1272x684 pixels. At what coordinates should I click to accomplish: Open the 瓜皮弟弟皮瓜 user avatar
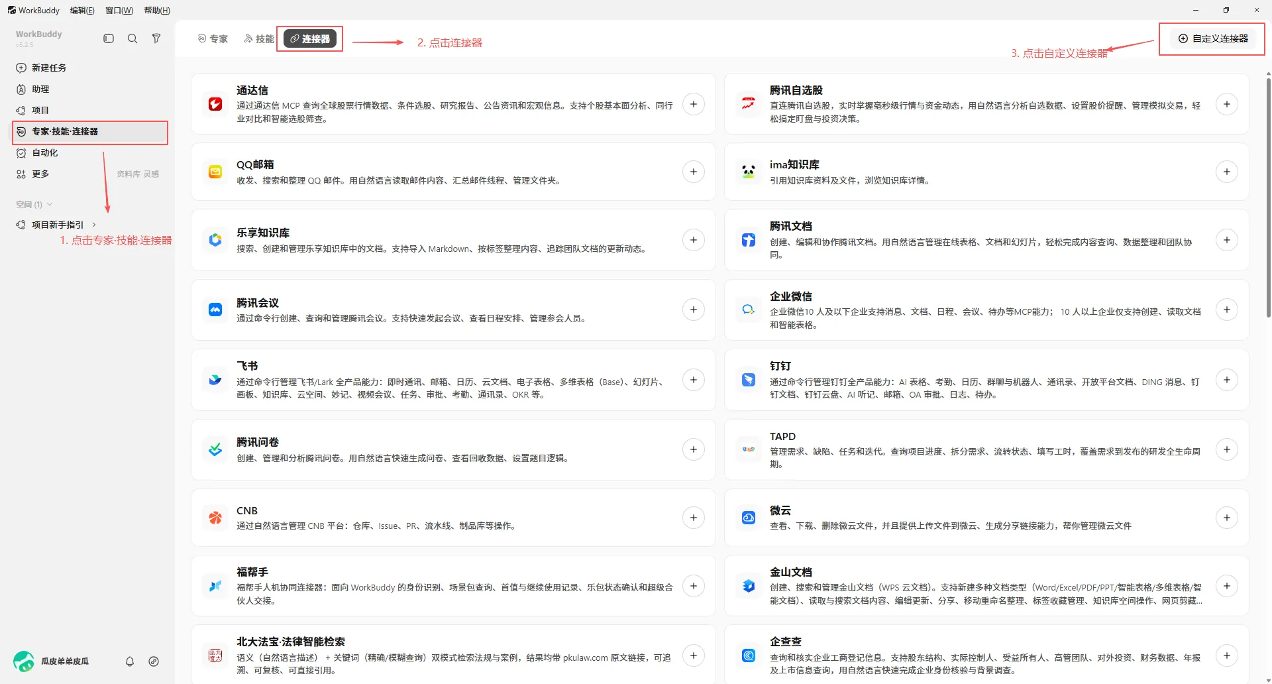(x=24, y=661)
